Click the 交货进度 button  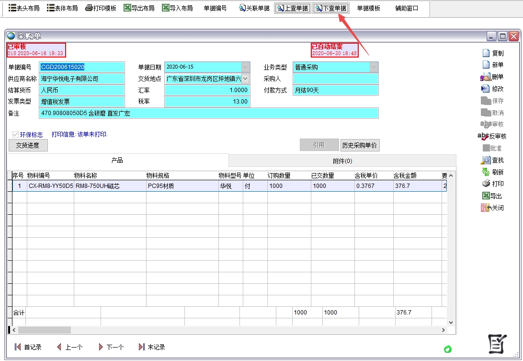click(28, 145)
